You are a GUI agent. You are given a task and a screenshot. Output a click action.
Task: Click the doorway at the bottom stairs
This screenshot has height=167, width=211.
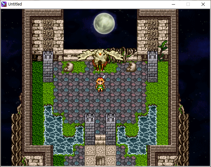(x=100, y=160)
